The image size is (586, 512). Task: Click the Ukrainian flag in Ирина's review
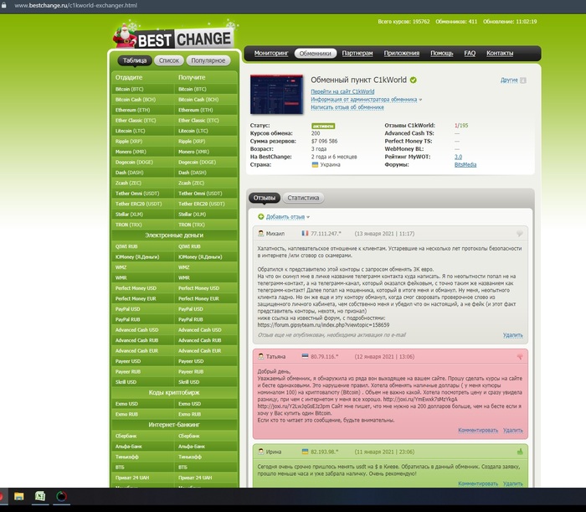[x=305, y=452]
